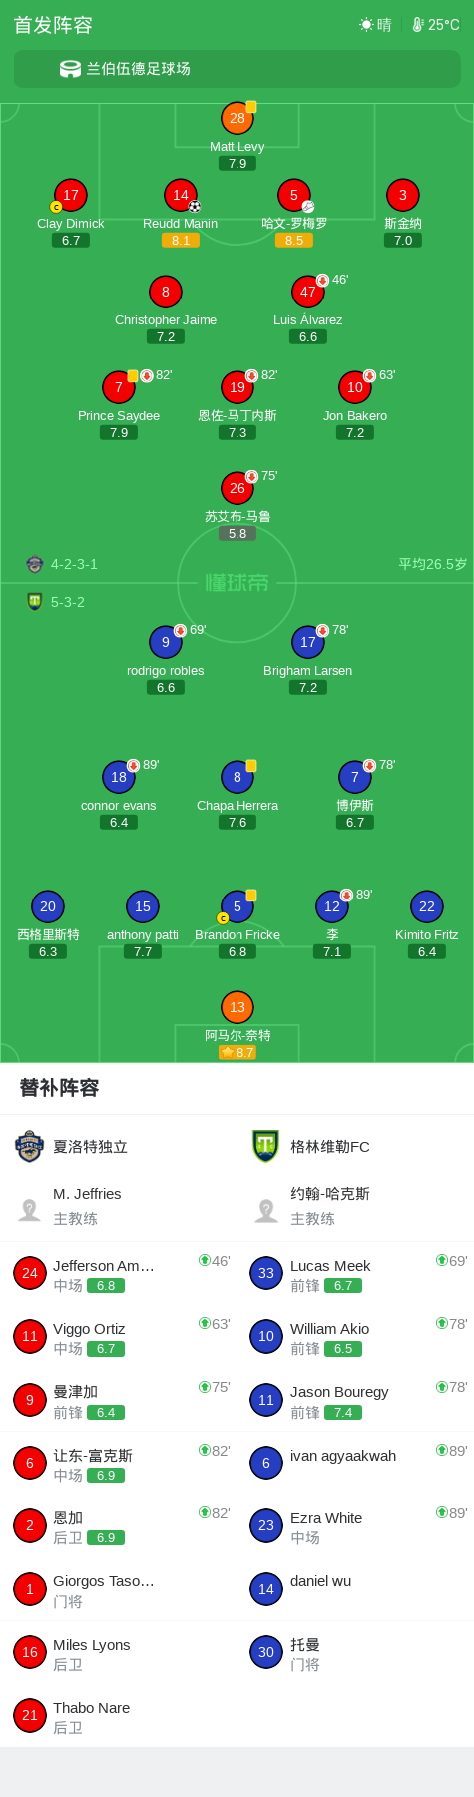
Task: View coach M. Jeffries profile
Action: tap(119, 1206)
